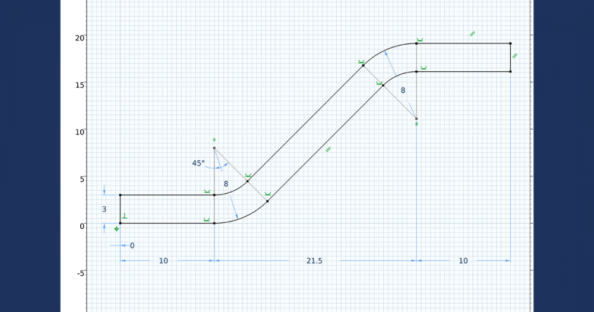This screenshot has width=594, height=312.
Task: Pick the tangent icon at the top-right upper line start
Action: (x=420, y=39)
